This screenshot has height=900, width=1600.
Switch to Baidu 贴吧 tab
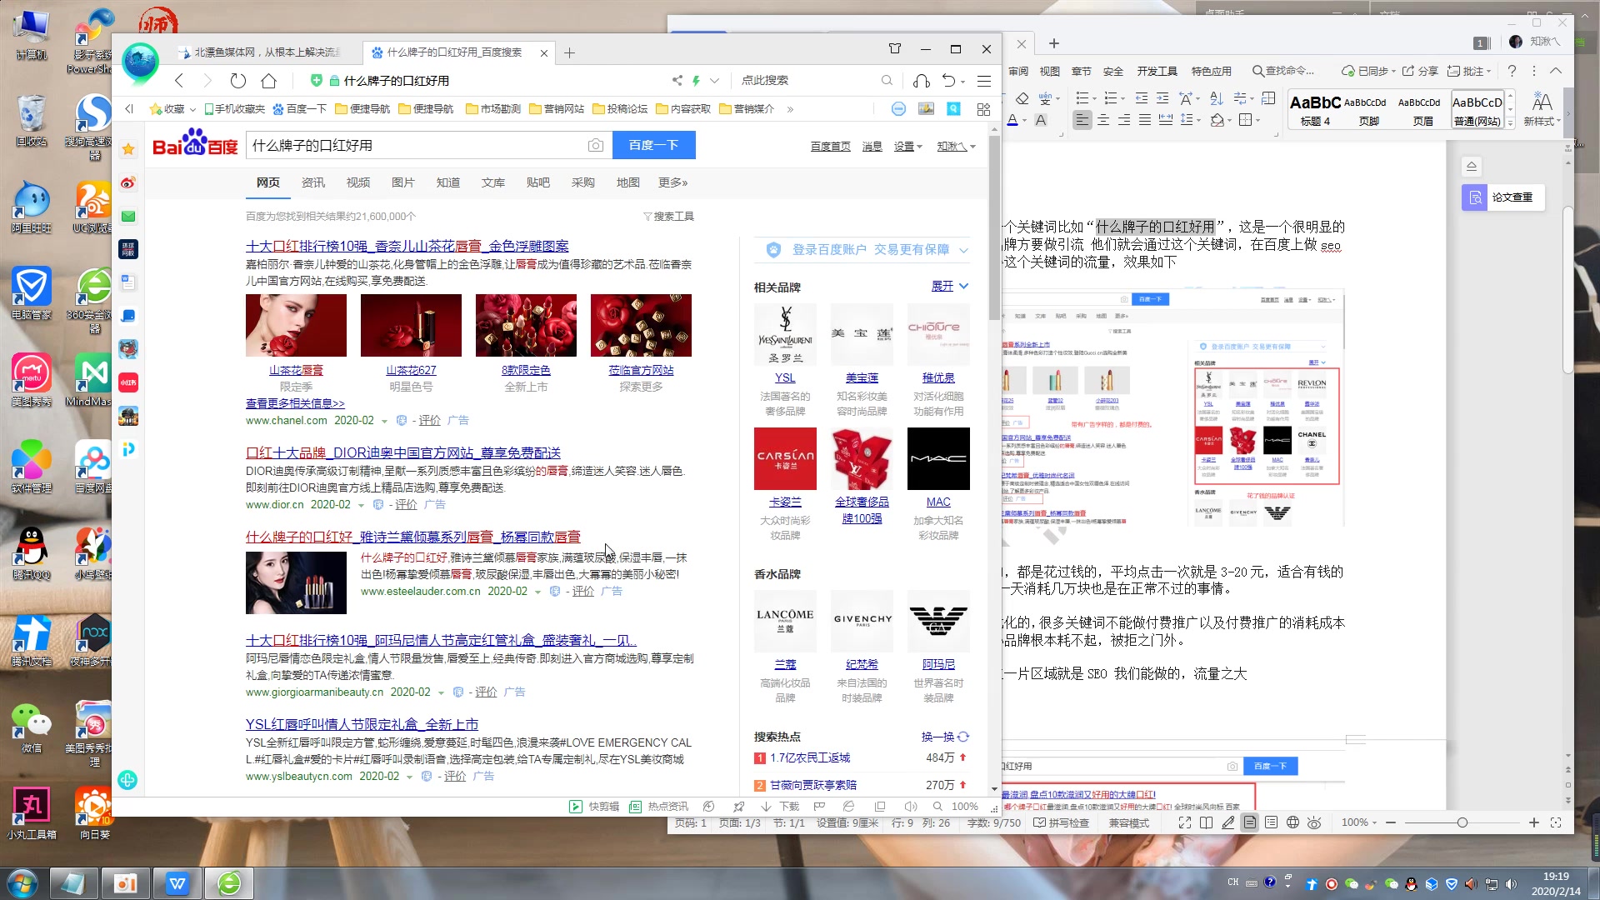537,182
